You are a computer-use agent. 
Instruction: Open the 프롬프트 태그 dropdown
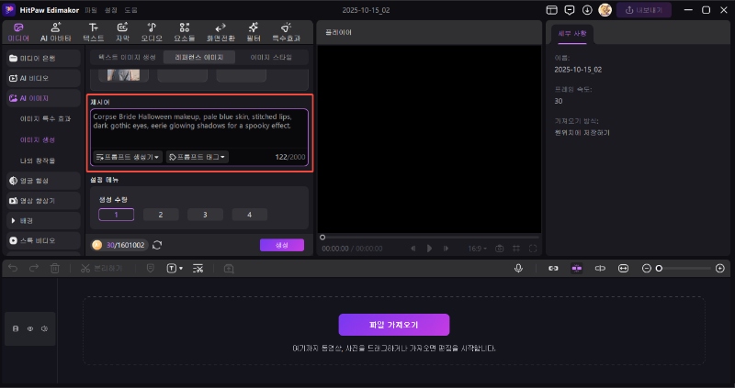(198, 157)
